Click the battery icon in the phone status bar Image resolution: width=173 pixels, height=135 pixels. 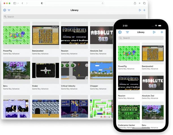click(160, 26)
